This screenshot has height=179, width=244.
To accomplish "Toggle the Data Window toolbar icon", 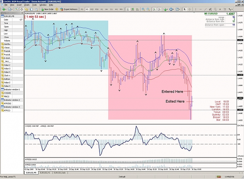I will click(21, 9).
